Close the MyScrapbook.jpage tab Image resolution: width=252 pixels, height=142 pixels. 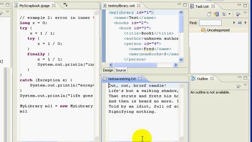click(54, 6)
